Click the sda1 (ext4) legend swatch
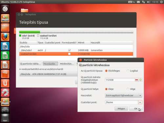This screenshot has height=123, width=164. [x=20, y=35]
